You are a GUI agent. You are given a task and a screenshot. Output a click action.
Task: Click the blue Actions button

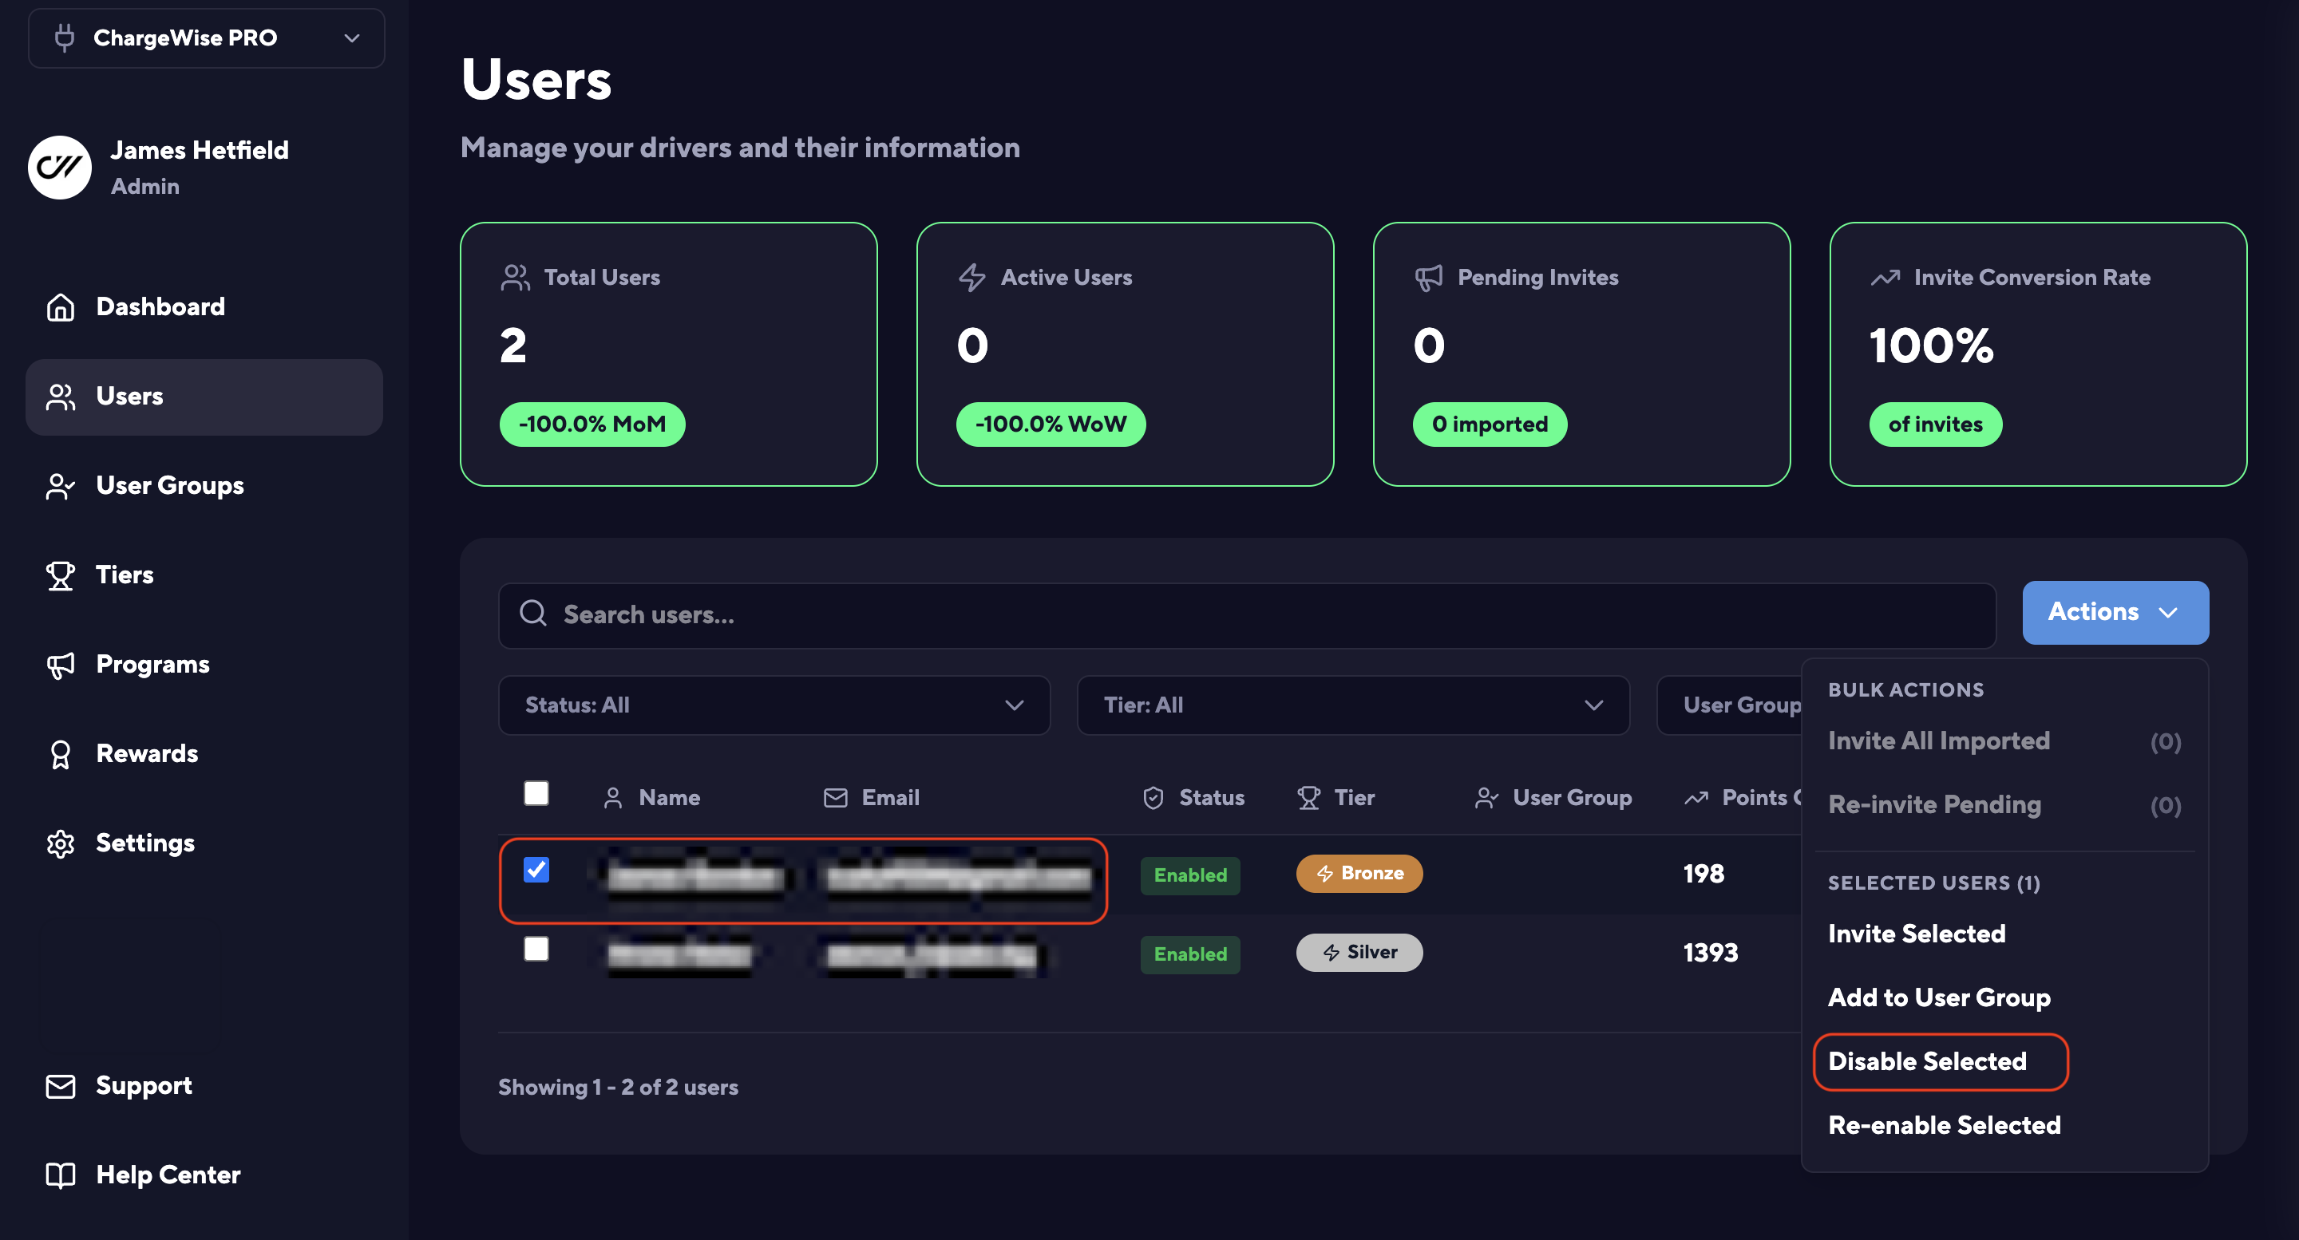2115,612
